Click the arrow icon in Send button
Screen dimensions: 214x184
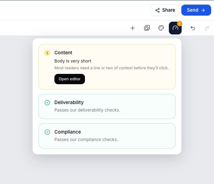[x=203, y=10]
